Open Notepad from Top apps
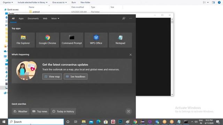 point(120,40)
